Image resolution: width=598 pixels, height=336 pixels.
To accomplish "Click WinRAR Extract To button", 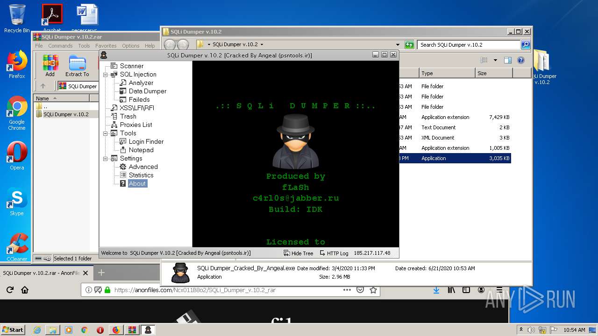I will [77, 66].
